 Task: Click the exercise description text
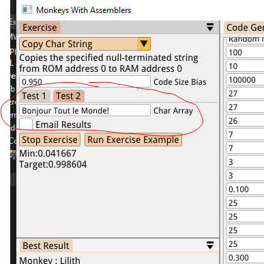pyautogui.click(x=108, y=63)
